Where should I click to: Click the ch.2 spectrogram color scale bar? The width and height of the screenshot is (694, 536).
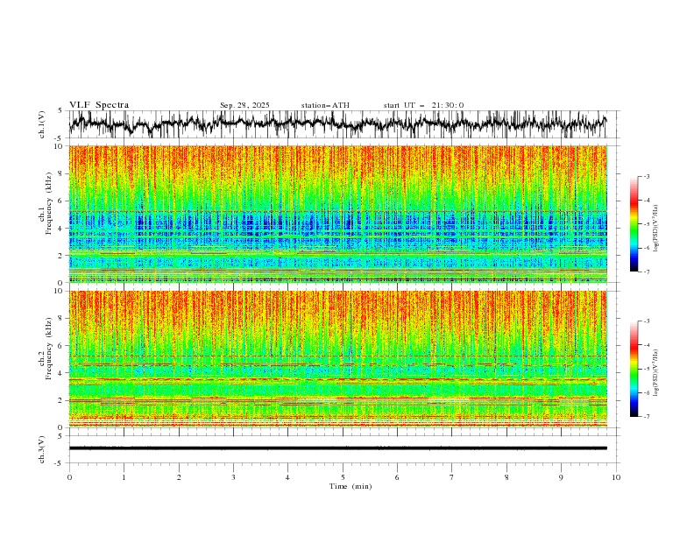pos(634,369)
